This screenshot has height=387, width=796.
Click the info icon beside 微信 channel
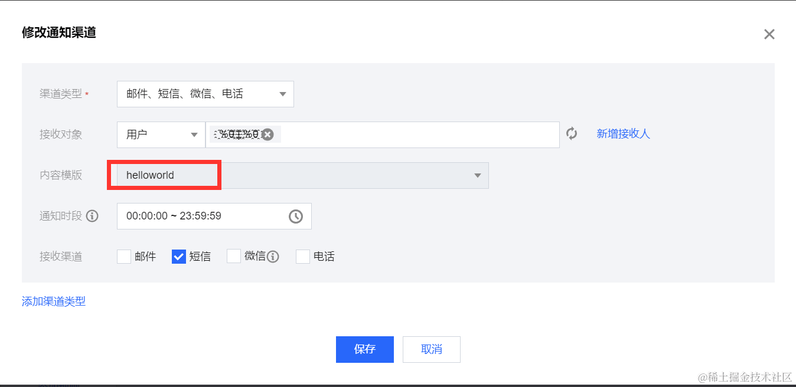click(272, 256)
